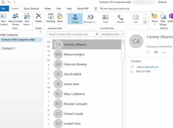This screenshot has height=128, width=173.
Task: Open the Folder tab
Action: (48, 9)
